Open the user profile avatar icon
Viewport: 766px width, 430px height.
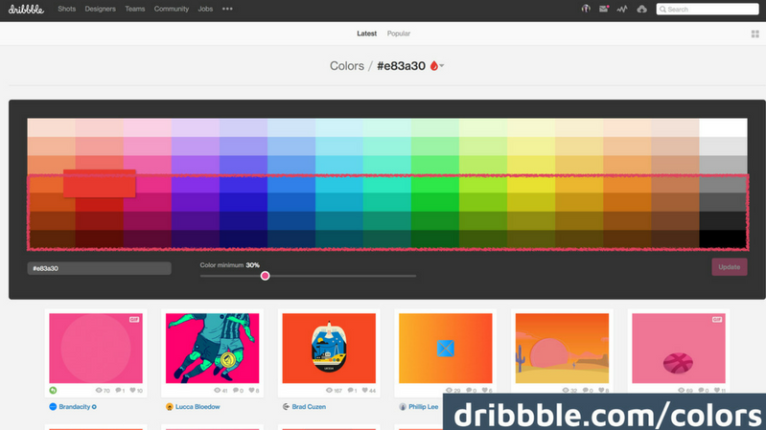point(585,9)
